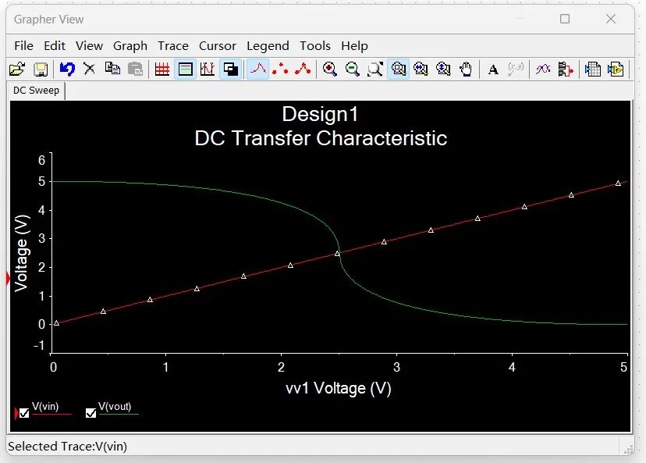Click the V(vout) legend label
This screenshot has height=463, width=646.
point(115,406)
